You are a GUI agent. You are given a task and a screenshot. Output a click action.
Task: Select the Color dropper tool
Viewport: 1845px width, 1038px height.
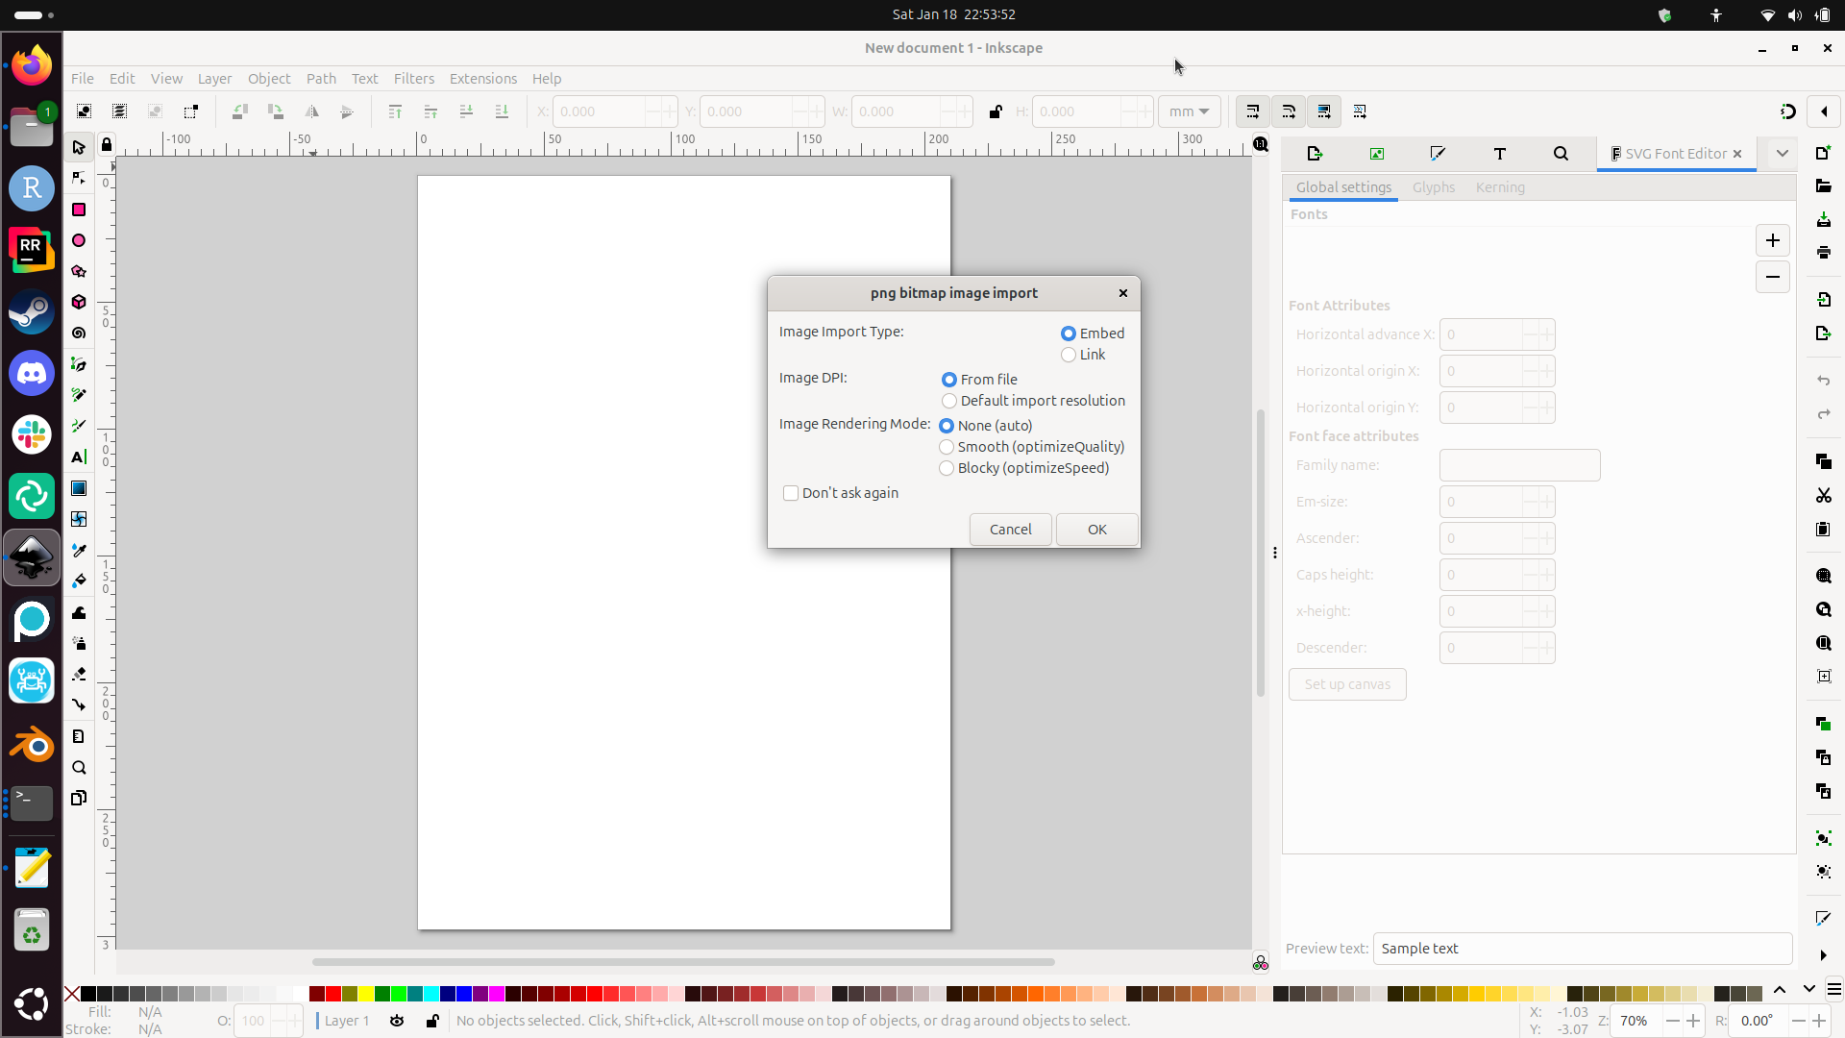[79, 550]
